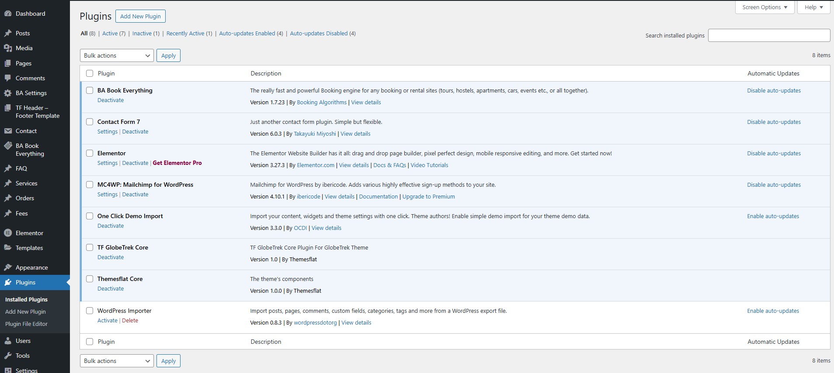This screenshot has width=834, height=373.
Task: Tick the select-all checkbox in table footer
Action: pos(90,342)
